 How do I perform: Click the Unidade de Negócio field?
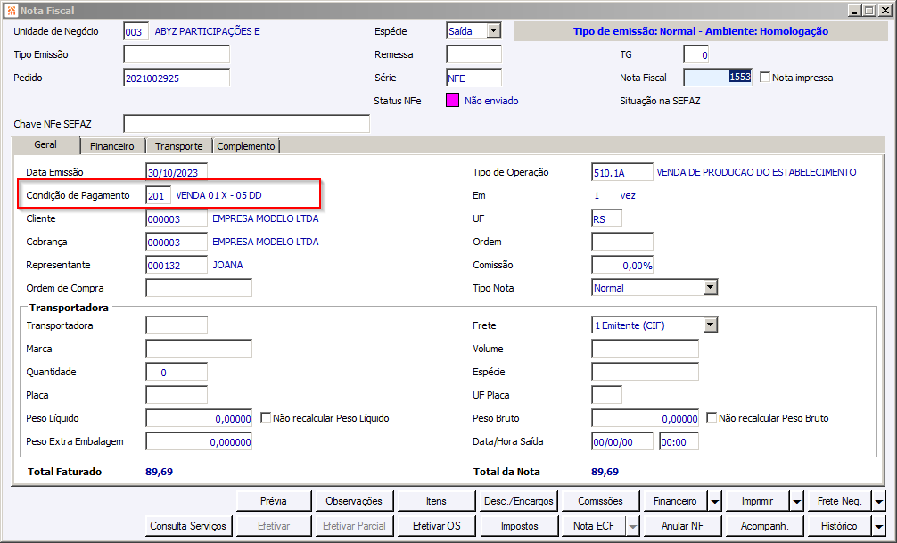(x=136, y=31)
